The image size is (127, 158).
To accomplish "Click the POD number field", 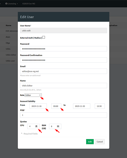I will [63, 115].
